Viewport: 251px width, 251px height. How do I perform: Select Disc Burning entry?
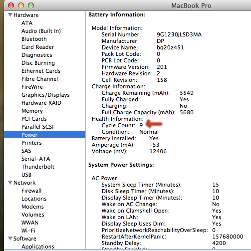(x=38, y=63)
